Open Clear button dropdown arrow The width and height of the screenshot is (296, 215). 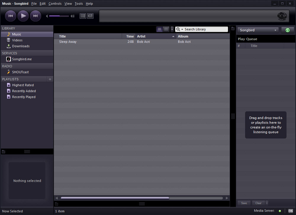point(267,203)
